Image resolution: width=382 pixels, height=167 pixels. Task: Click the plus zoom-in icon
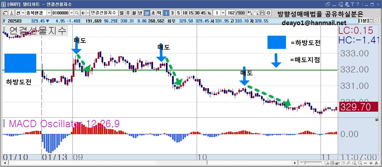tap(371, 163)
